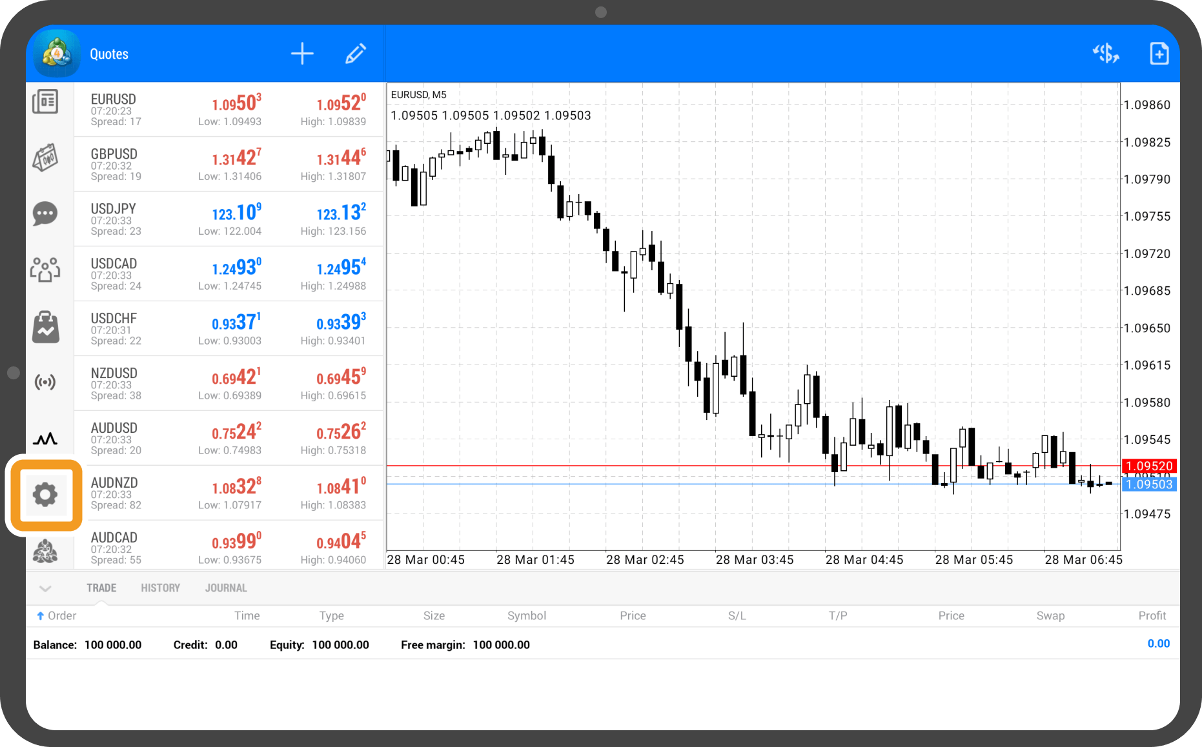Open the chart wave sidebar icon

tap(45, 439)
